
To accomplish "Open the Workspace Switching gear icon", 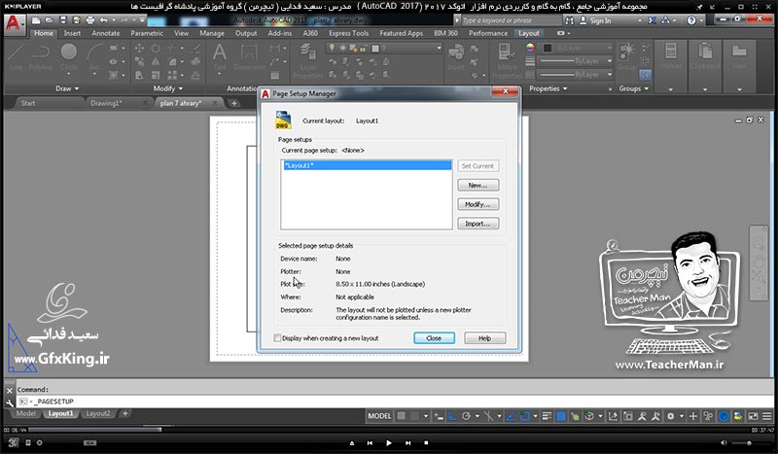I will [670, 416].
